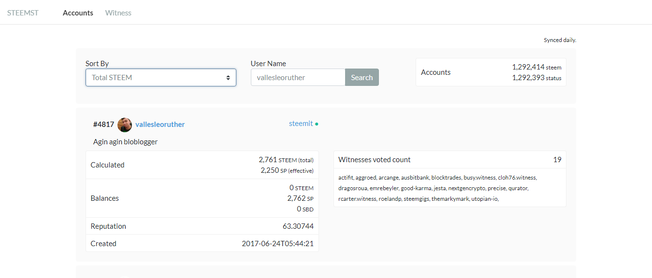Screen dimensions: 652x278
Task: Select balance value '0 STEEM'
Action: pyautogui.click(x=302, y=188)
